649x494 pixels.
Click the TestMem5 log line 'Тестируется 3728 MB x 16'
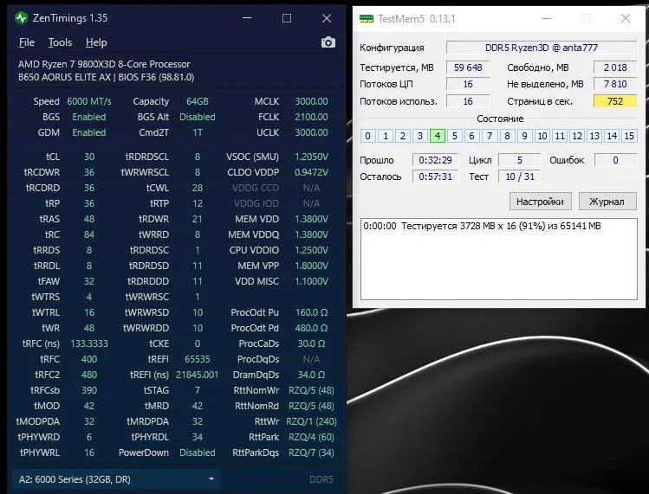click(x=482, y=226)
